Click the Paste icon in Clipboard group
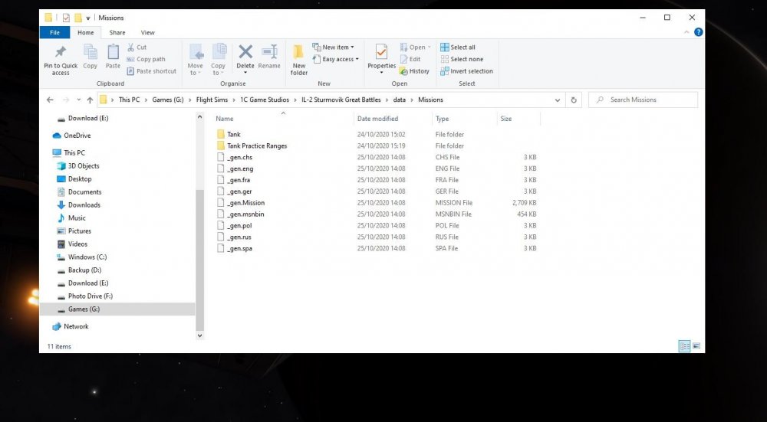Viewport: 767px width, 422px height. click(x=113, y=53)
